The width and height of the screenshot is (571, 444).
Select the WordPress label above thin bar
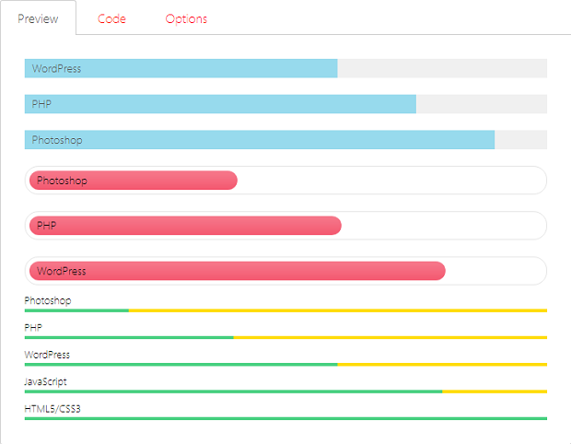47,355
